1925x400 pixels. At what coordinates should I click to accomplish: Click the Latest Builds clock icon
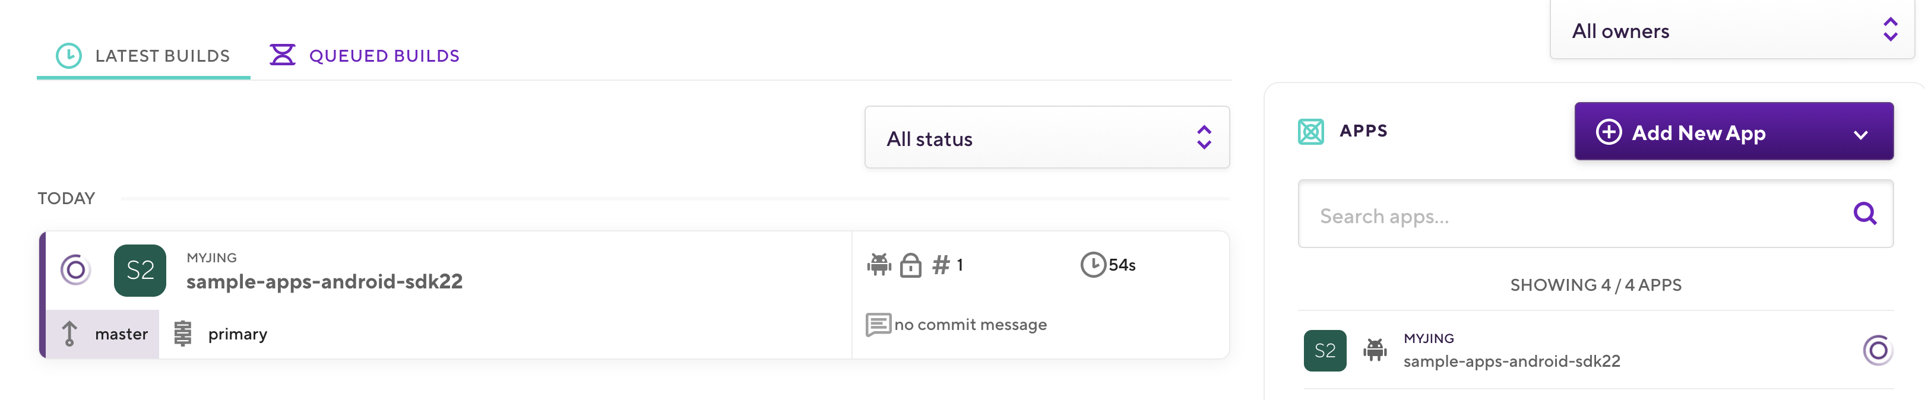pyautogui.click(x=69, y=56)
